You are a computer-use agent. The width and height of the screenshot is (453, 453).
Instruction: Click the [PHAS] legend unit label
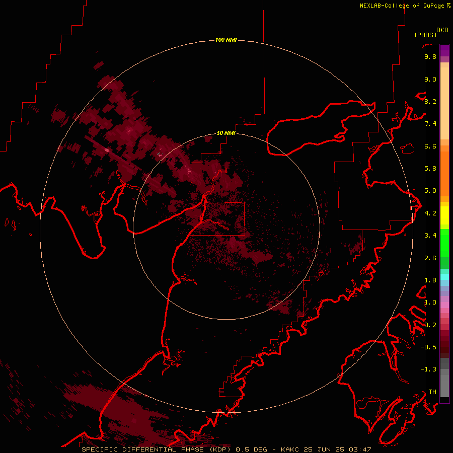pos(425,35)
